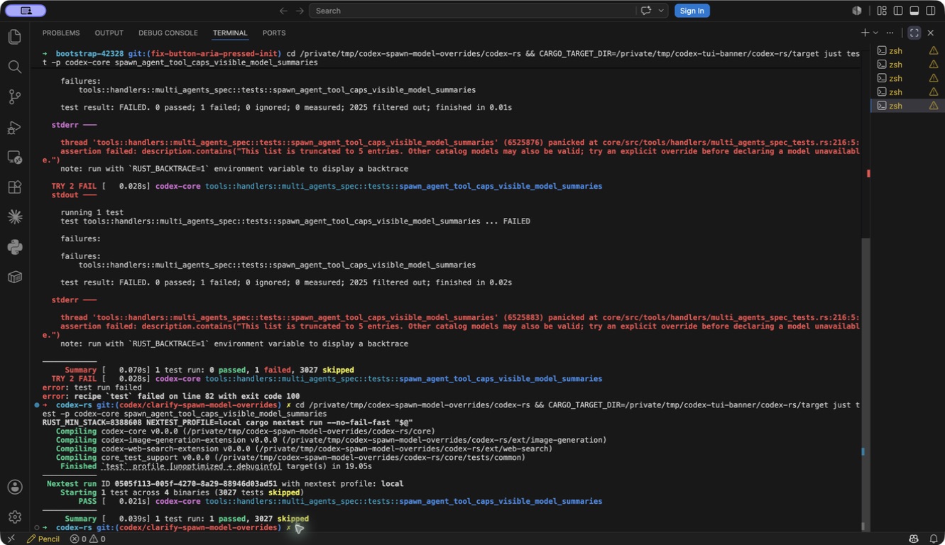The width and height of the screenshot is (945, 545).
Task: Open the Accounts menu icon
Action: tap(14, 487)
